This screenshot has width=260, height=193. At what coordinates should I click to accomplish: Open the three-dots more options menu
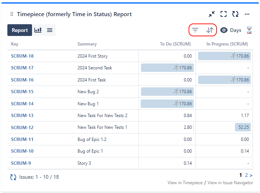247,14
